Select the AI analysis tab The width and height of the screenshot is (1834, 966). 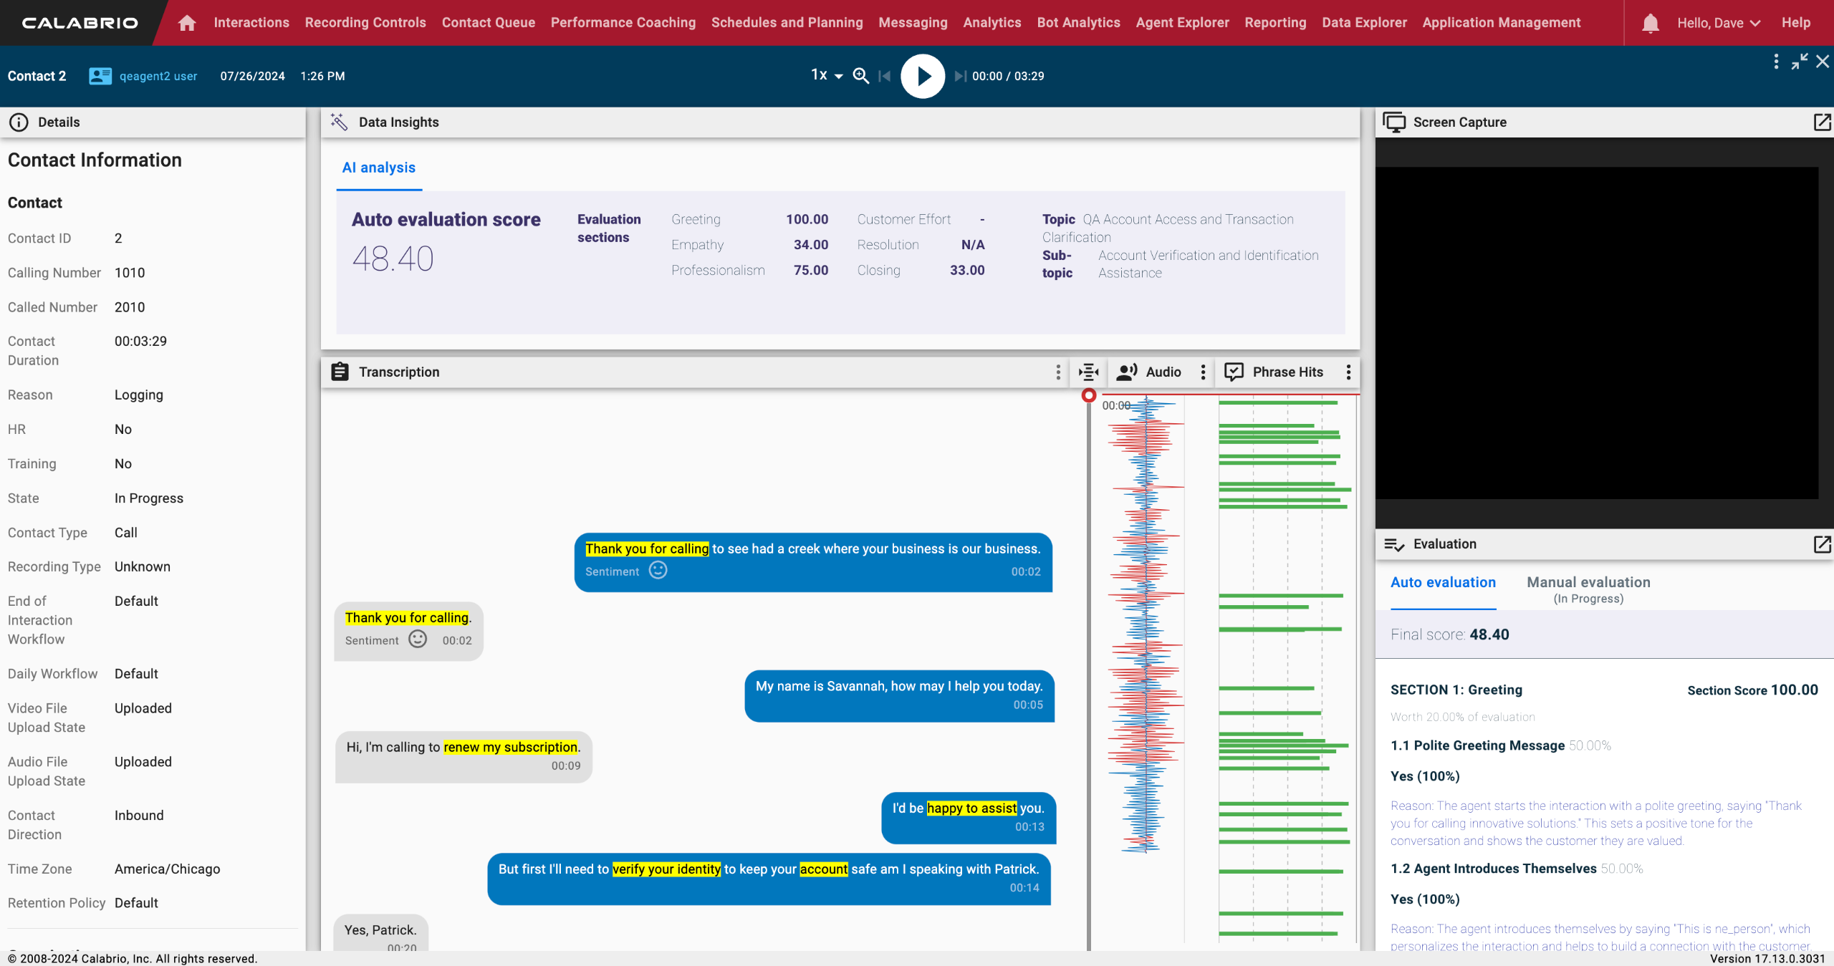point(378,168)
